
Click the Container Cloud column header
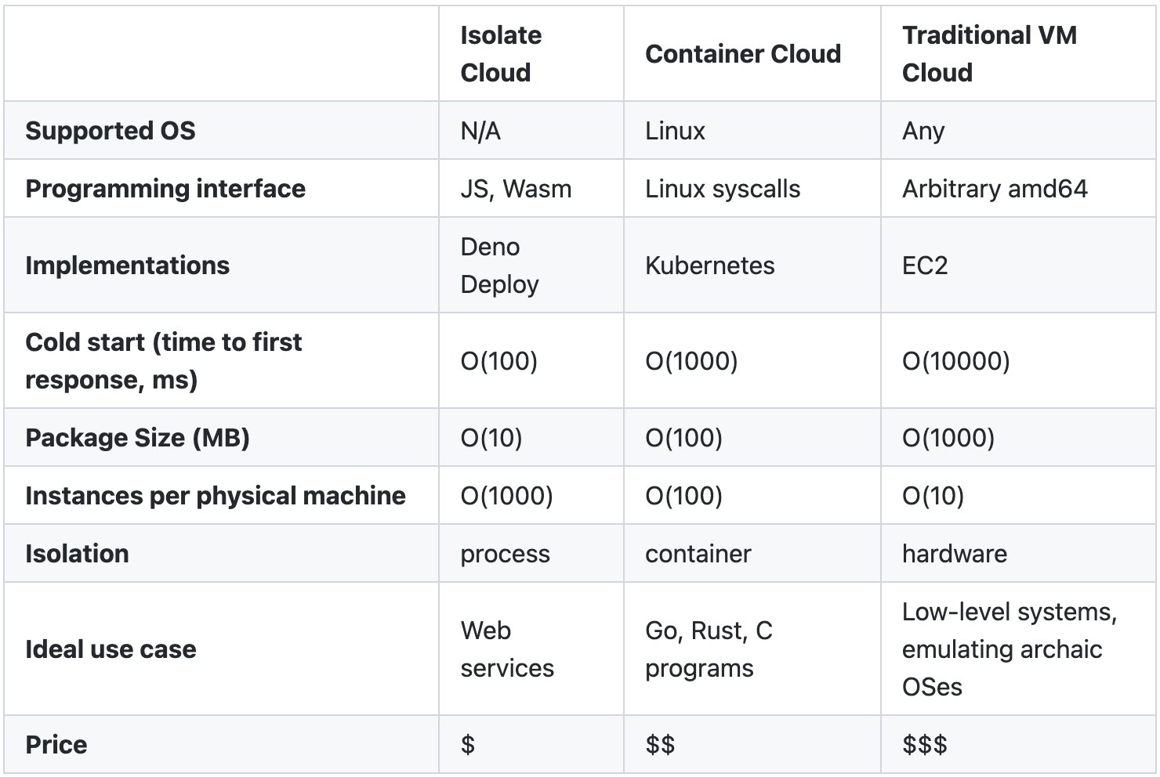click(743, 54)
